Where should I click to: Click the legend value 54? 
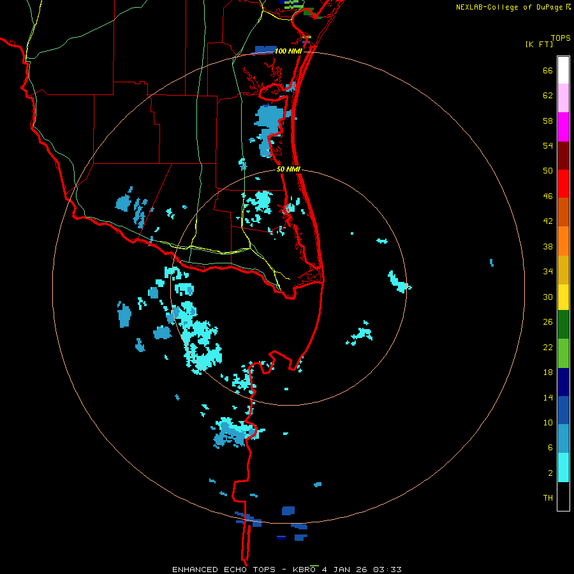[x=548, y=145]
